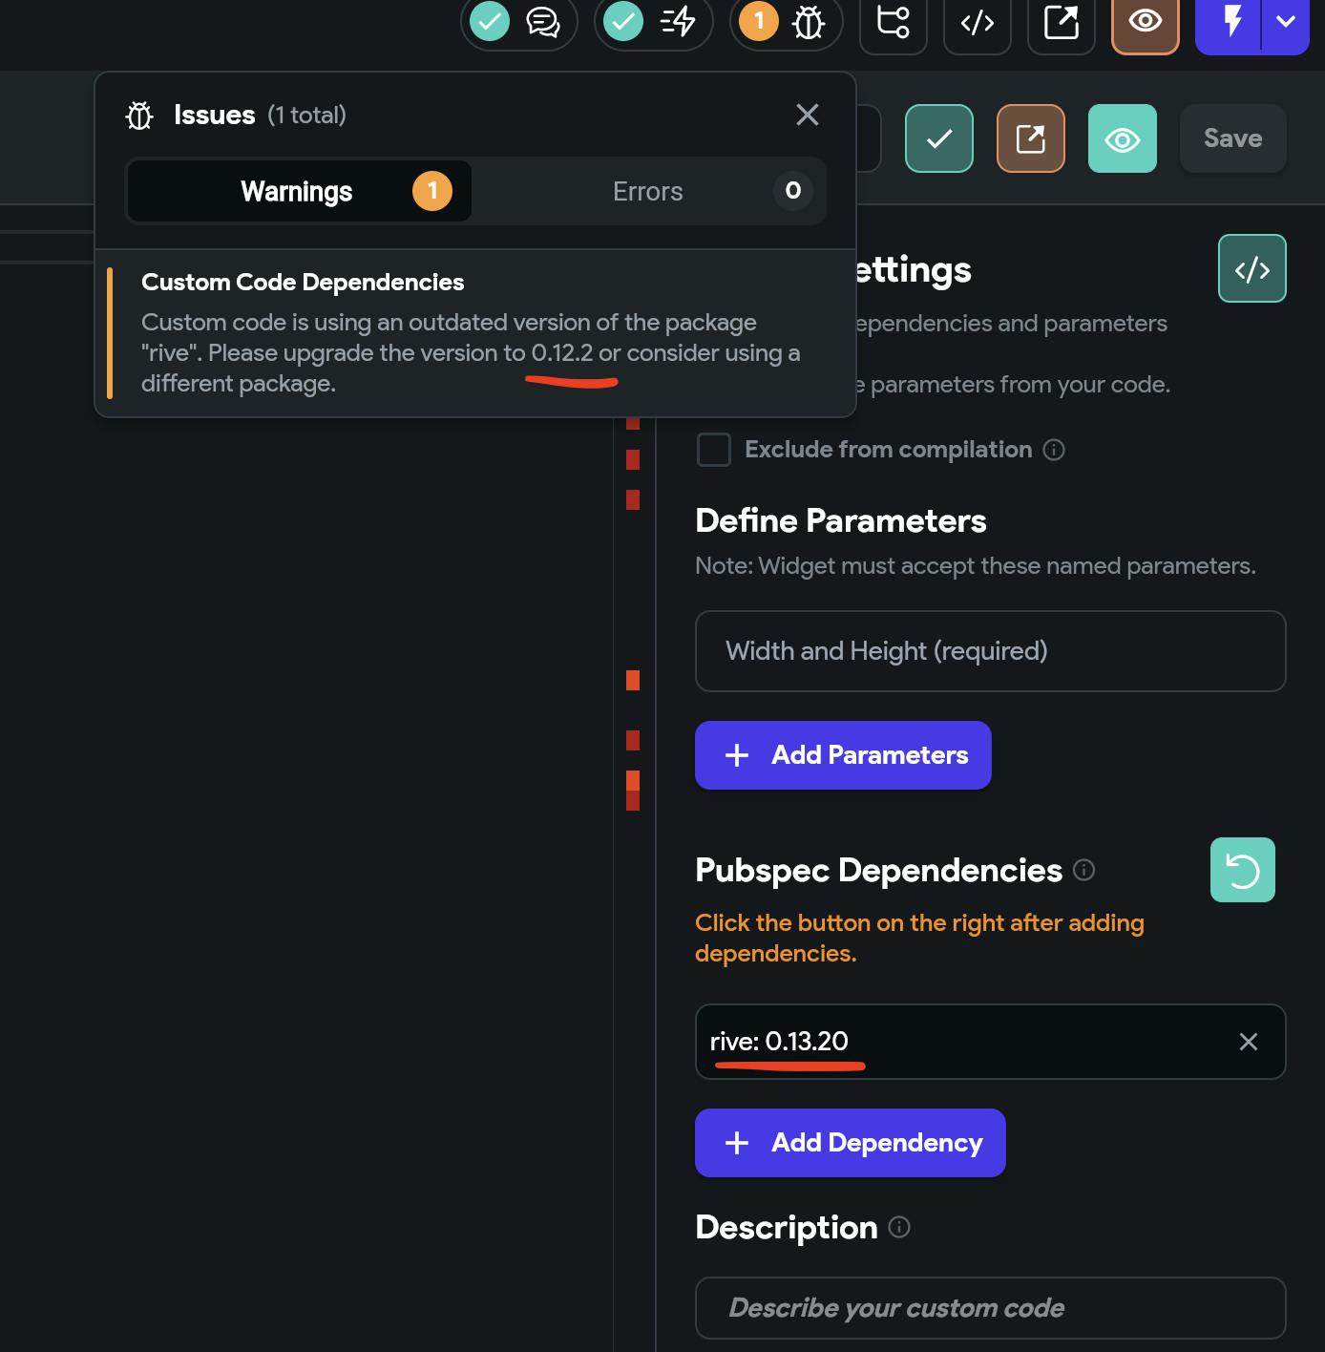The height and width of the screenshot is (1352, 1325).
Task: Toggle the teal eye preview button
Action: [1122, 139]
